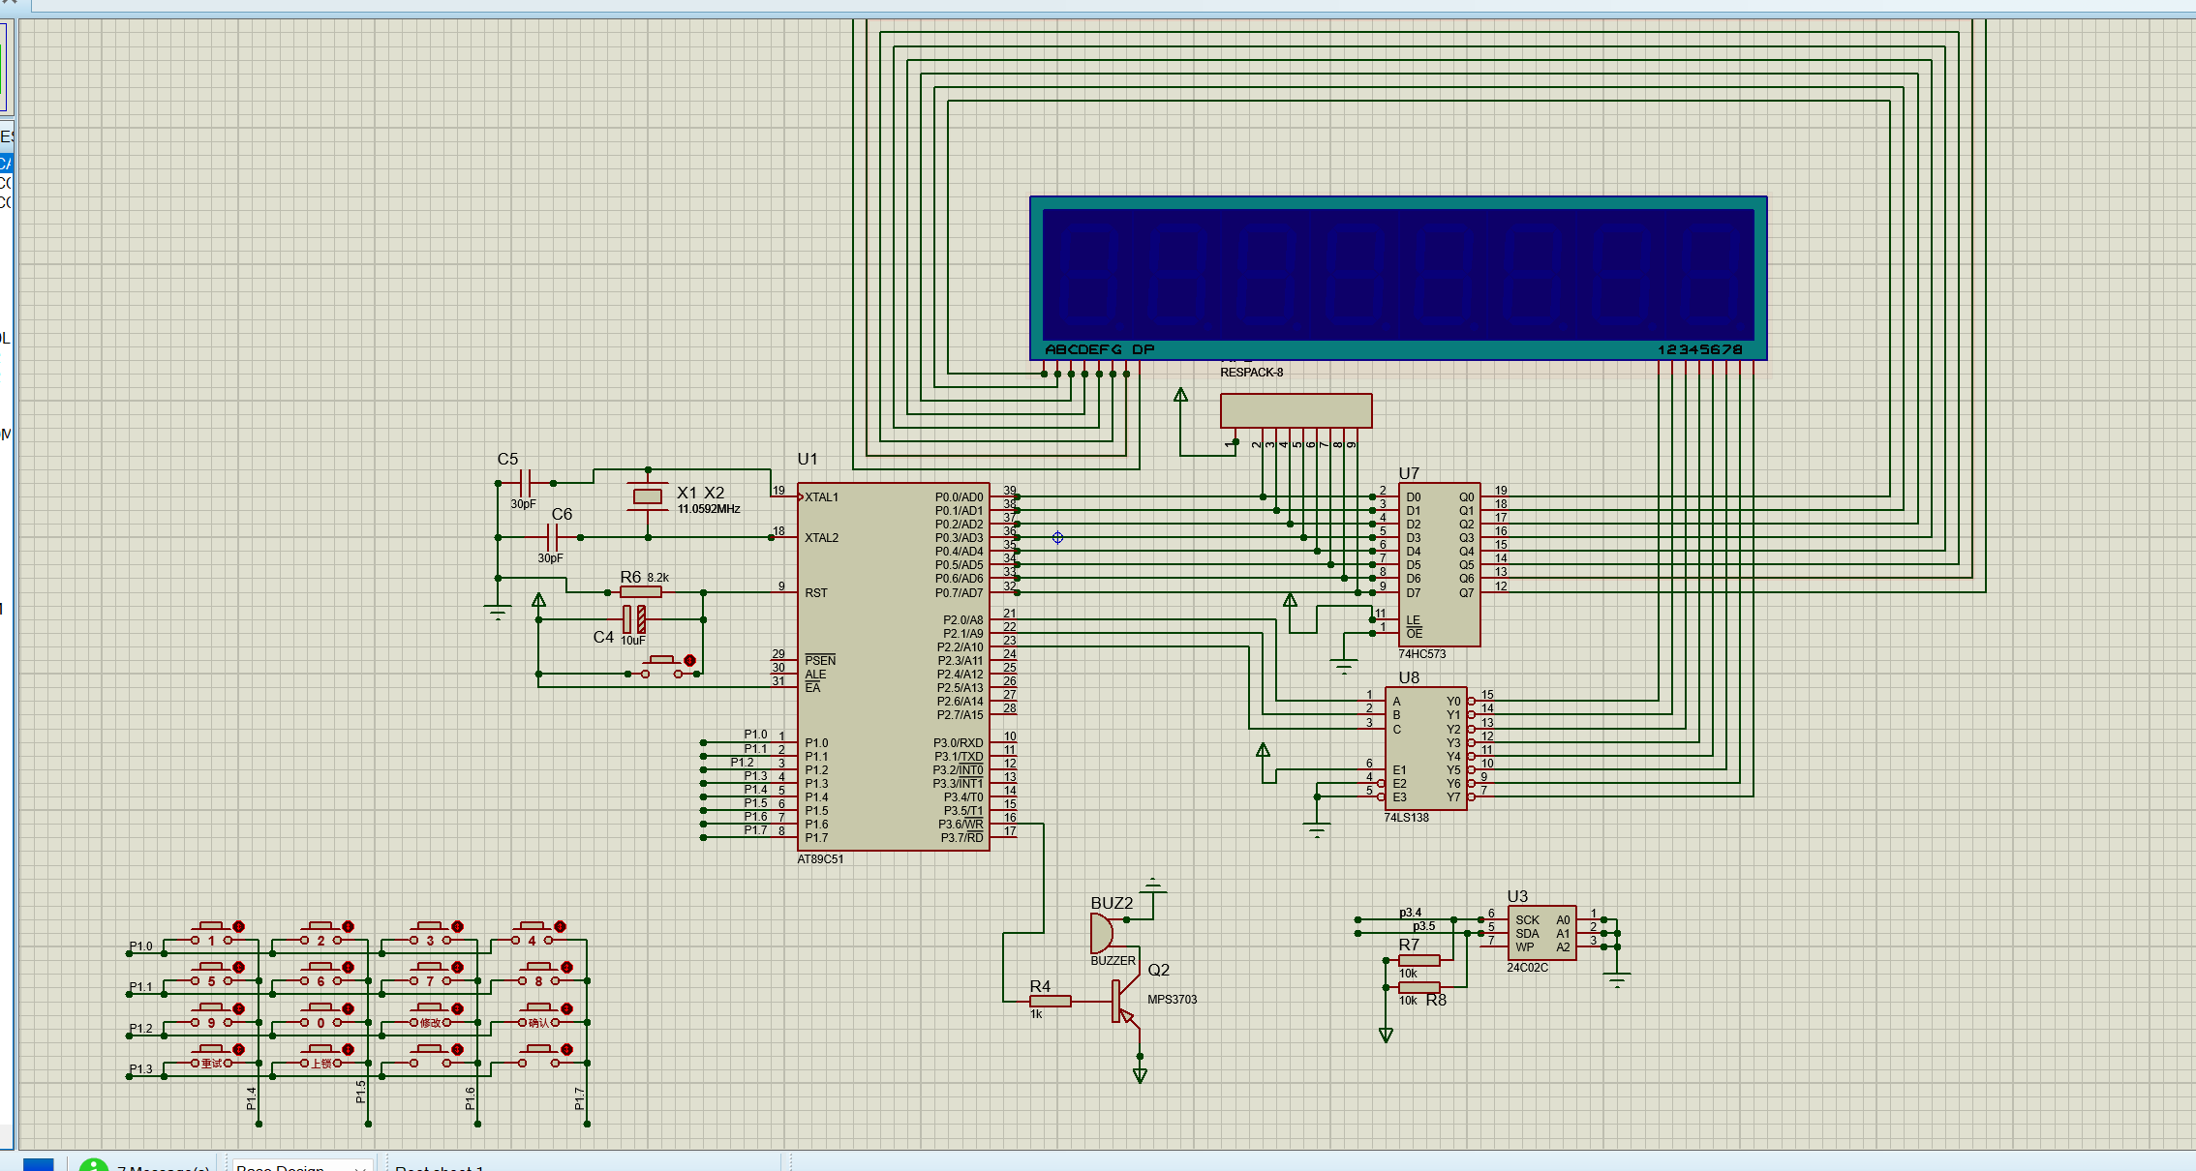
Task: Push the keypad button labeled 9
Action: click(x=210, y=1017)
